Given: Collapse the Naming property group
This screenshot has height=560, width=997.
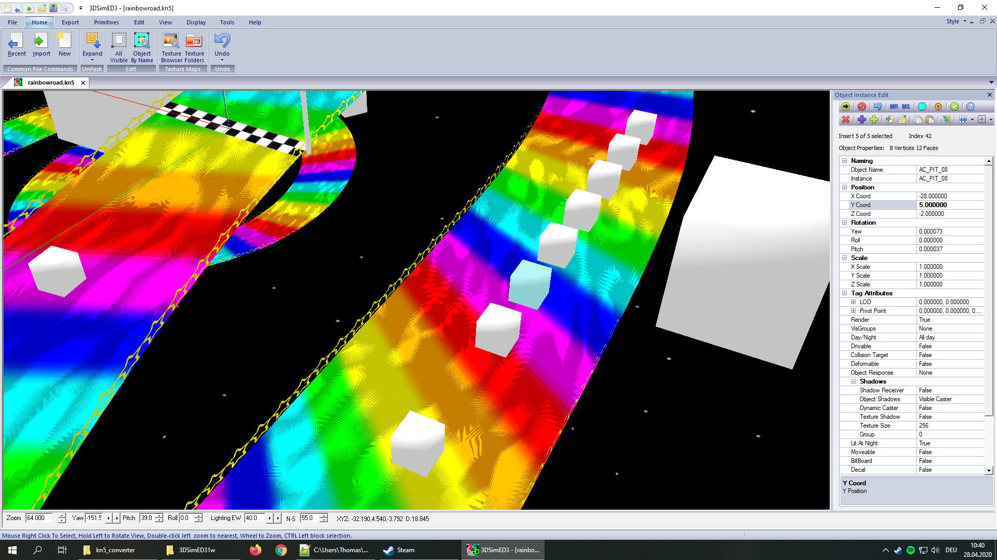Looking at the screenshot, I should pos(845,161).
